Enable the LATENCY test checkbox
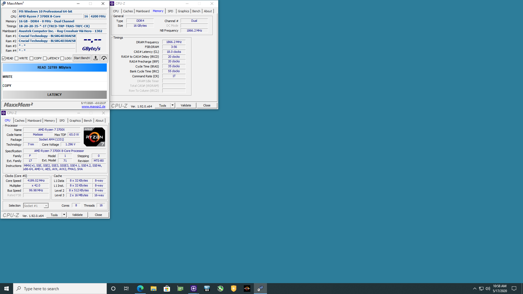 (x=45, y=58)
